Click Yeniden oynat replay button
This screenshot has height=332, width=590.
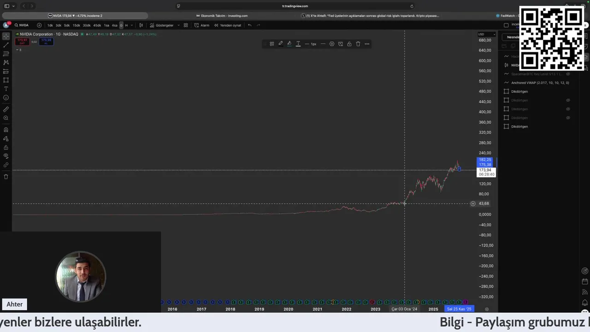point(228,25)
